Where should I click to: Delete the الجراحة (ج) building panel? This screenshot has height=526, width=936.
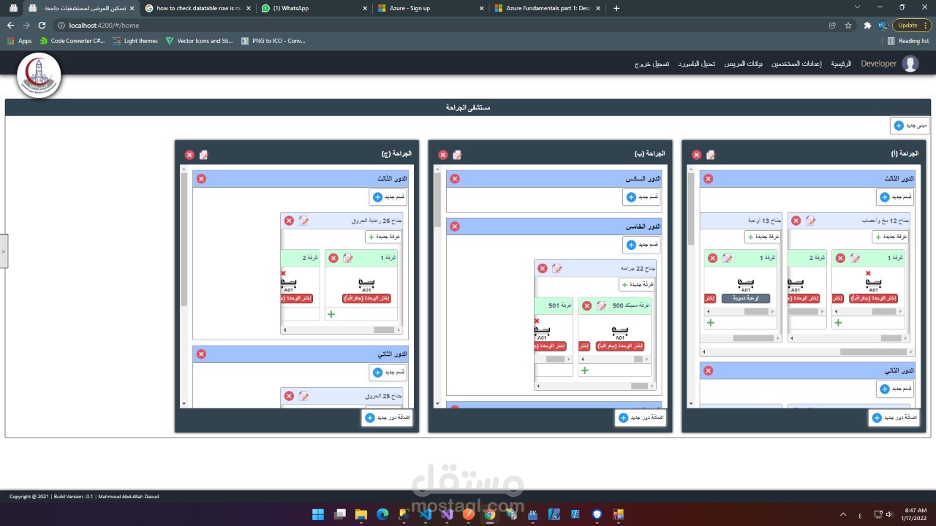pos(189,155)
